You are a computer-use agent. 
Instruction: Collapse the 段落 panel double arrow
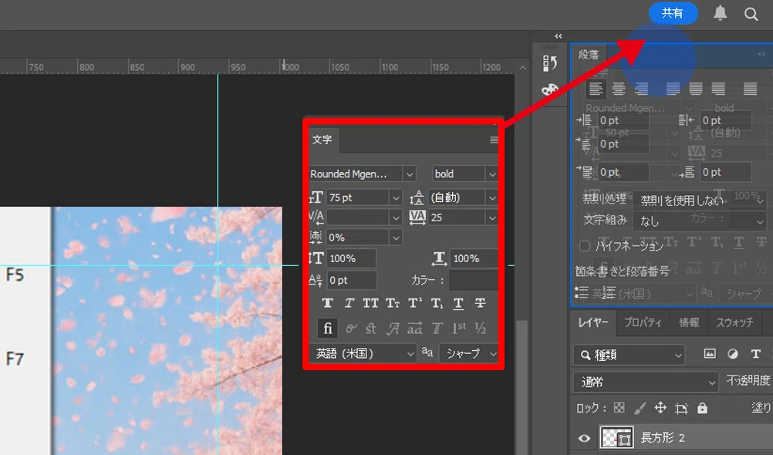[761, 54]
